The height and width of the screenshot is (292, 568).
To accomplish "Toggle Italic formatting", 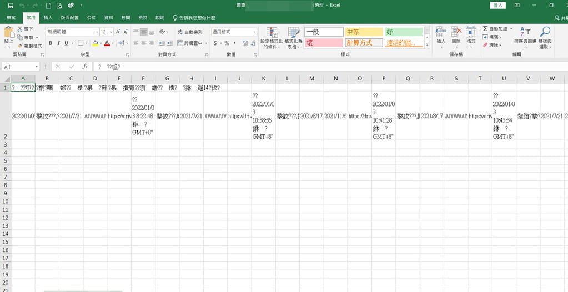I will (x=58, y=43).
